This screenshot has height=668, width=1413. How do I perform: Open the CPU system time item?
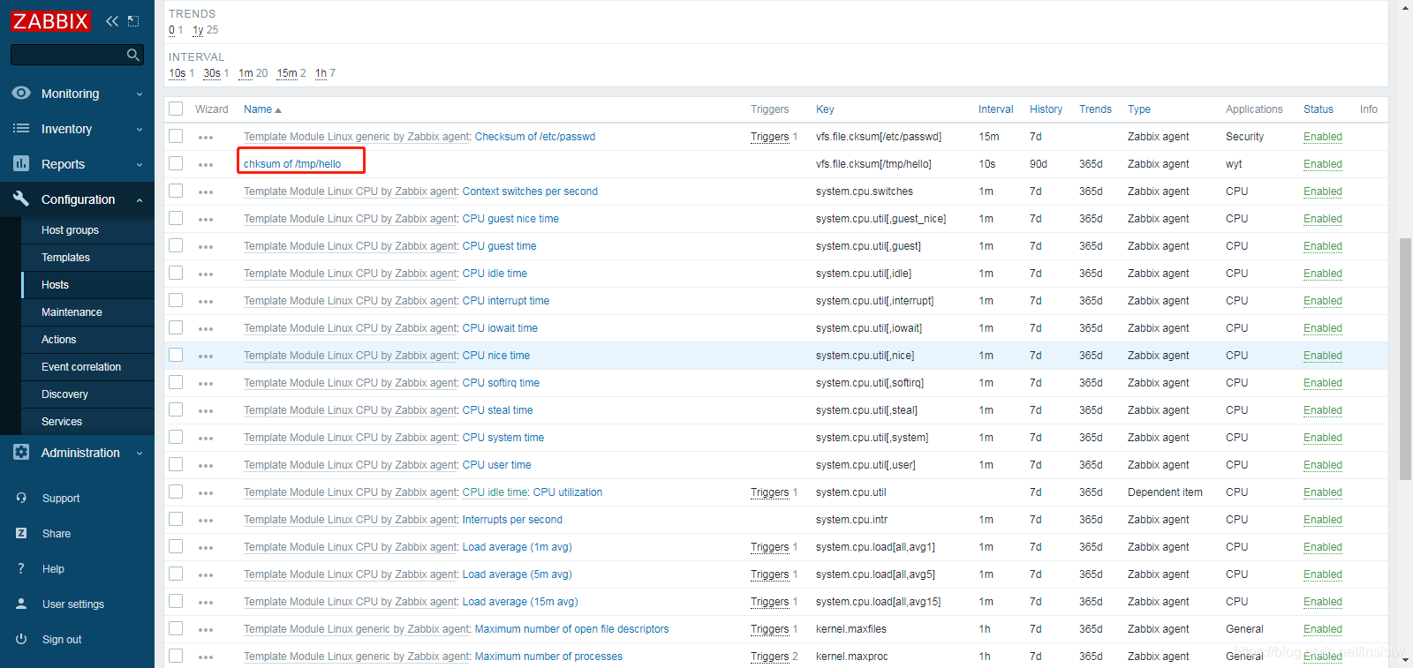point(503,438)
